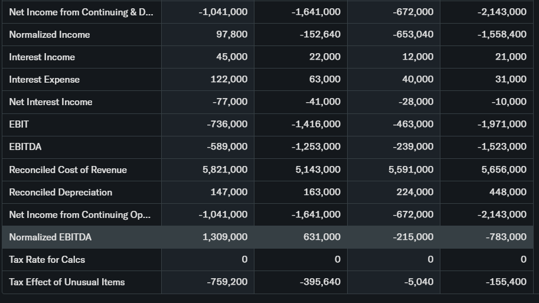The image size is (539, 303).
Task: Click the Interest Expense value 122,000
Action: (x=229, y=79)
